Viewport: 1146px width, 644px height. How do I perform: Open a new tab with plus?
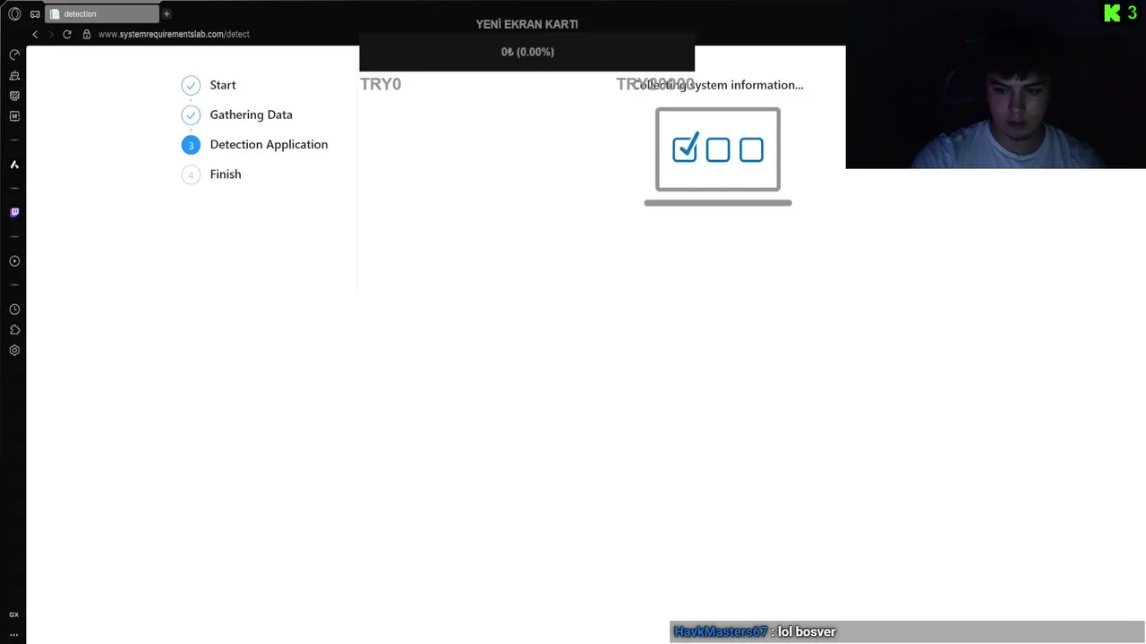tap(167, 13)
